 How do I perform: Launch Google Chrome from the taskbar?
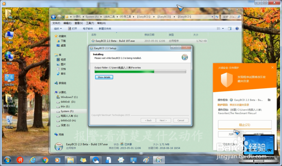coord(45,160)
